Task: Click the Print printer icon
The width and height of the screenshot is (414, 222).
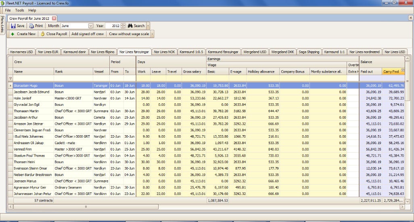Action: pyautogui.click(x=31, y=26)
